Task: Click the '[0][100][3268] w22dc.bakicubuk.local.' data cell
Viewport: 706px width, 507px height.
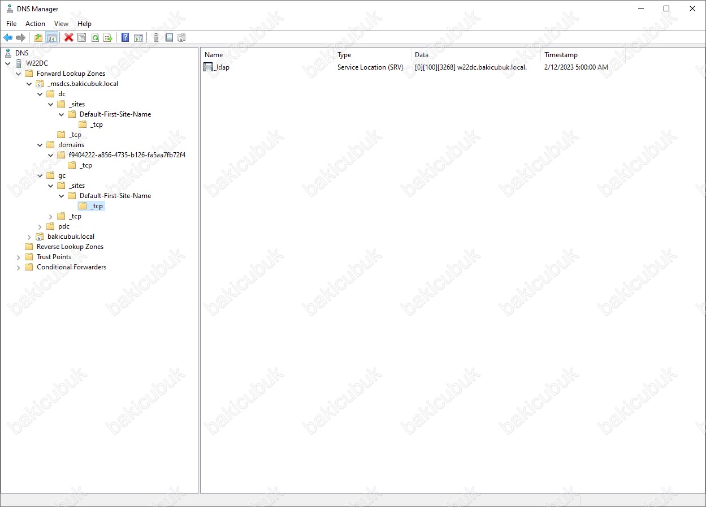Action: 471,67
